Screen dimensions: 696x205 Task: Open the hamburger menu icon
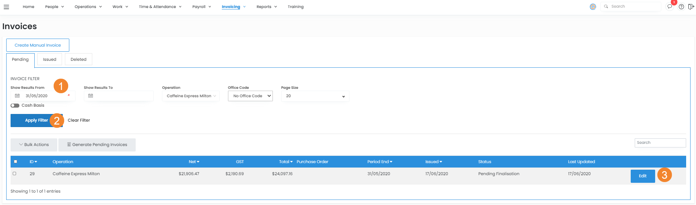(x=7, y=7)
